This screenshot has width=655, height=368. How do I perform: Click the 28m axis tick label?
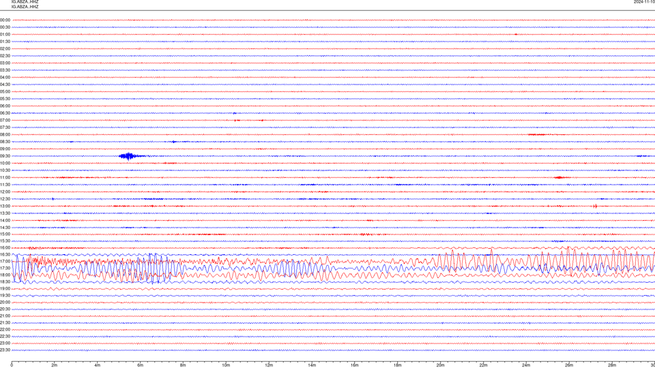[x=612, y=365]
